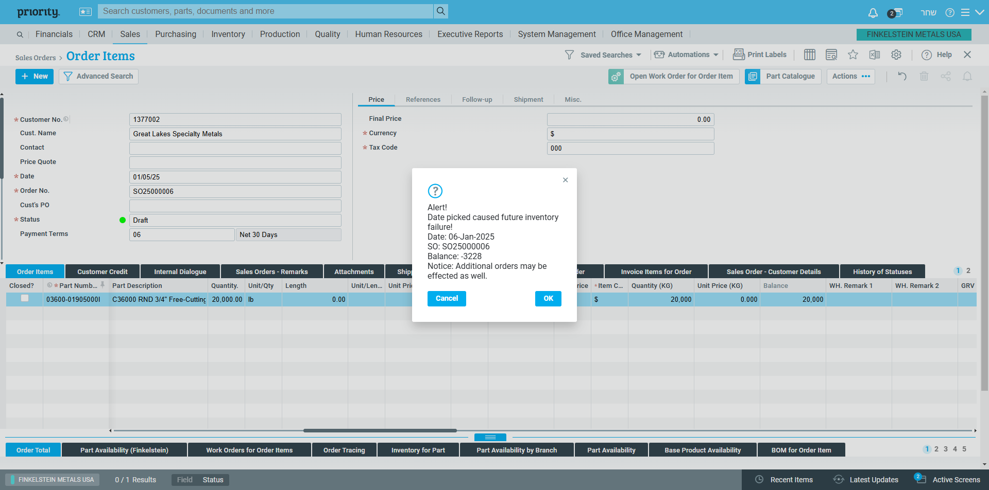
Task: Switch to the Shipment tab
Action: pos(528,100)
